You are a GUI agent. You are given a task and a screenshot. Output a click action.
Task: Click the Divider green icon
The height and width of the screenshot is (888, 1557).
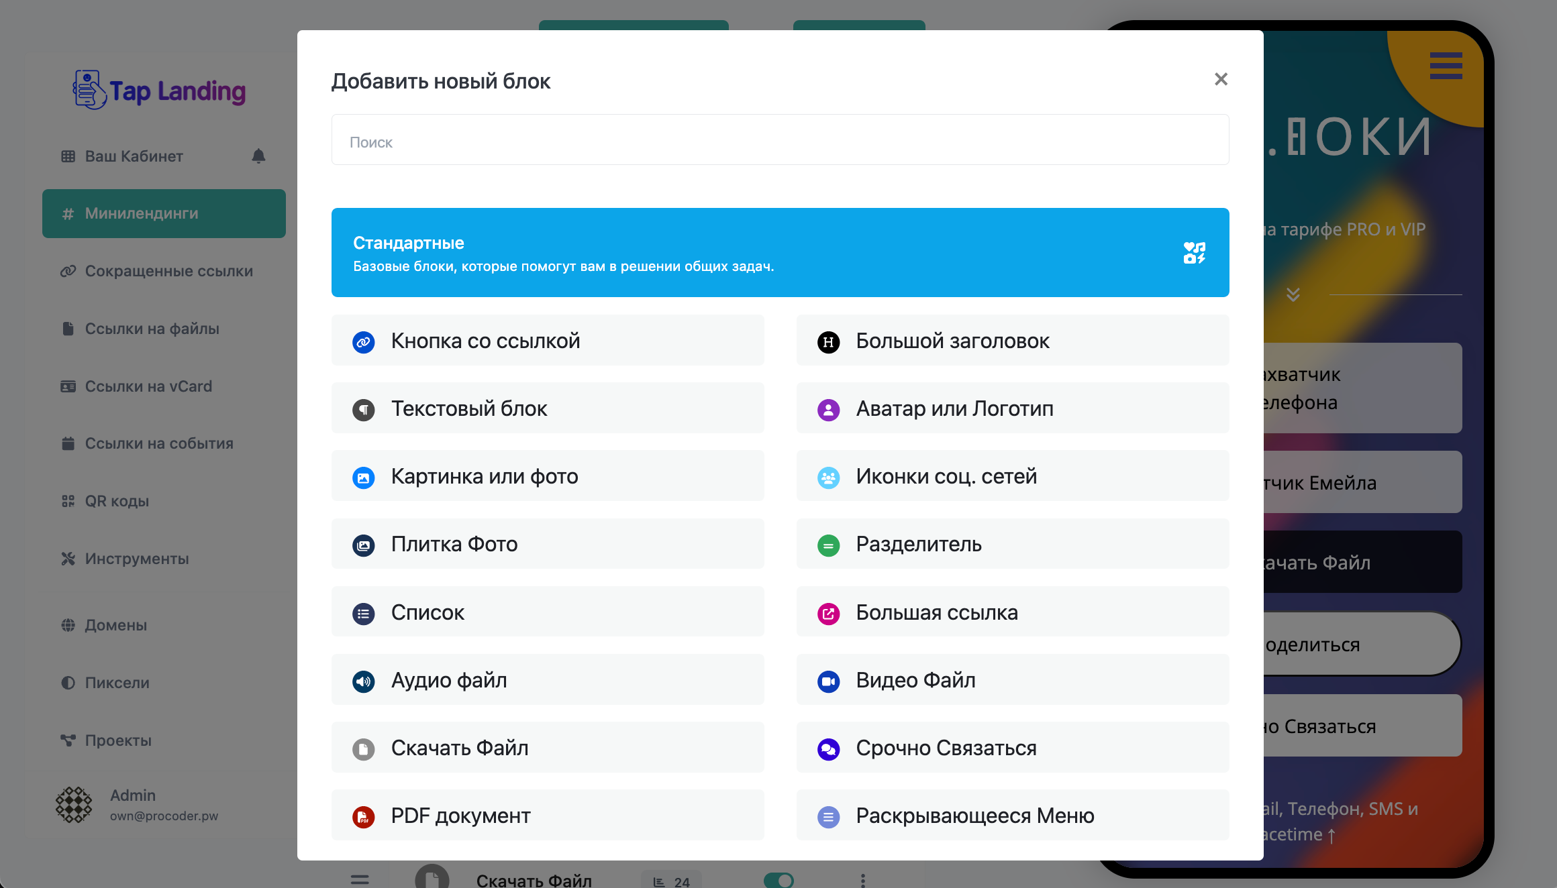click(828, 545)
